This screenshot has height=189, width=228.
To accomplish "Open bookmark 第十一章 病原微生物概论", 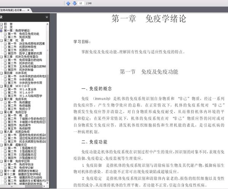I will (x=21, y=171).
